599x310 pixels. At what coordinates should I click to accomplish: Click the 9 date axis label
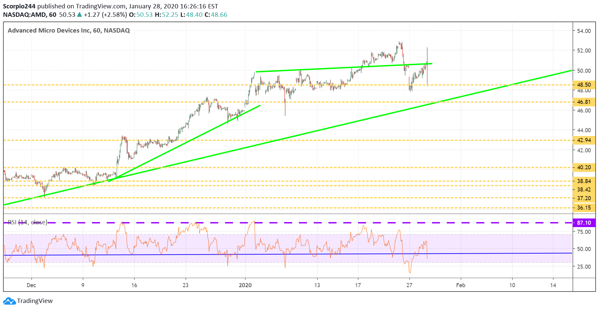coord(83,285)
